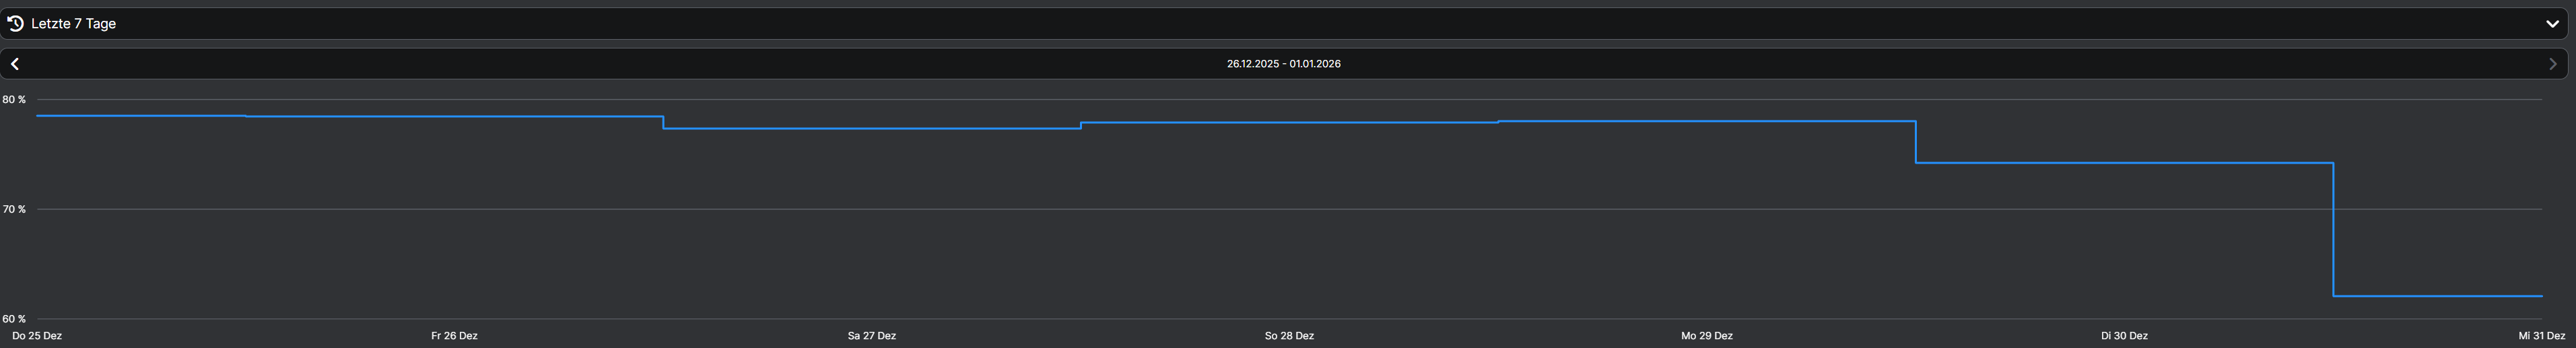
Task: Click the "So 28 Dez" date label
Action: click(1289, 336)
